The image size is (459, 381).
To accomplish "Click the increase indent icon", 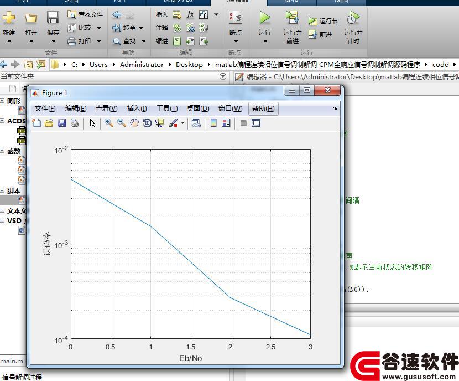I will [x=190, y=42].
